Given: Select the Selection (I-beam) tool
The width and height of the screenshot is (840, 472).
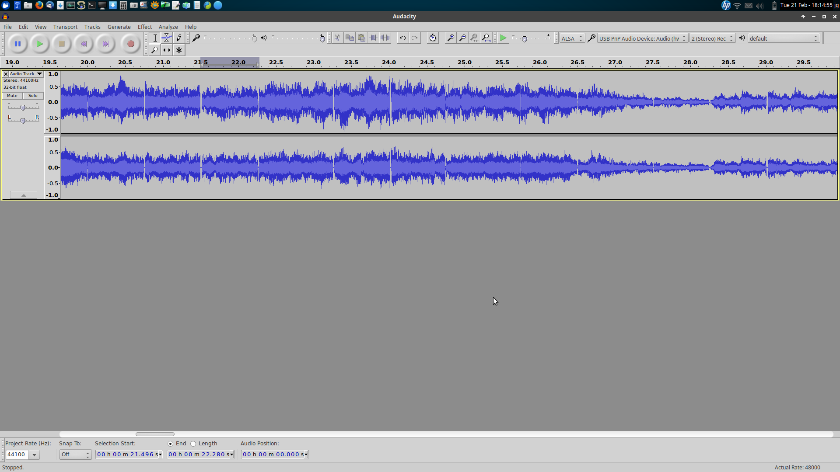Looking at the screenshot, I should (x=155, y=38).
